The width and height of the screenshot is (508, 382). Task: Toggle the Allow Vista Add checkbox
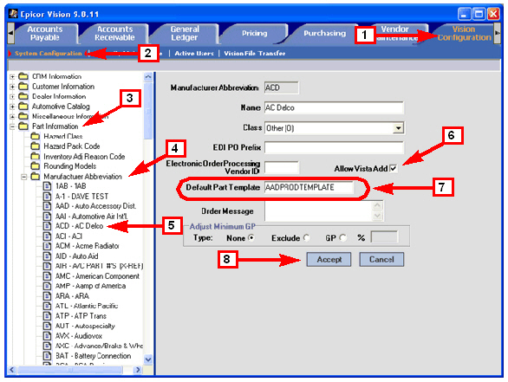pyautogui.click(x=394, y=168)
